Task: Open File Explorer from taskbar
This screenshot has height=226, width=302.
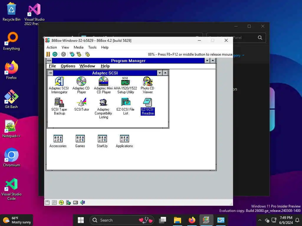Action: tap(177, 220)
